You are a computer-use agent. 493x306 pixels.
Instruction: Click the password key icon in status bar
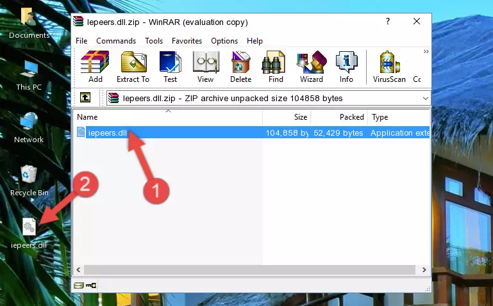(91, 286)
